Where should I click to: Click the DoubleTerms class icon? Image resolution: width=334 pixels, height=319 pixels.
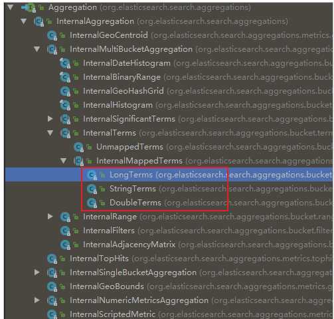pos(92,203)
